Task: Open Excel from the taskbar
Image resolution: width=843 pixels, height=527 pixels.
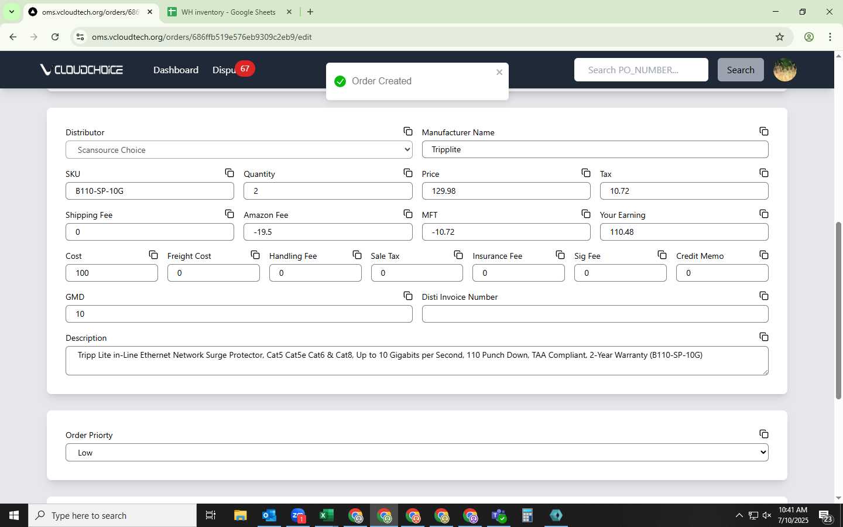Action: point(327,515)
